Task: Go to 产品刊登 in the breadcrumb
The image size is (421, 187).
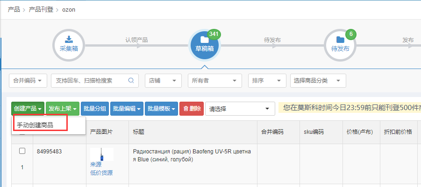Action: pyautogui.click(x=41, y=10)
